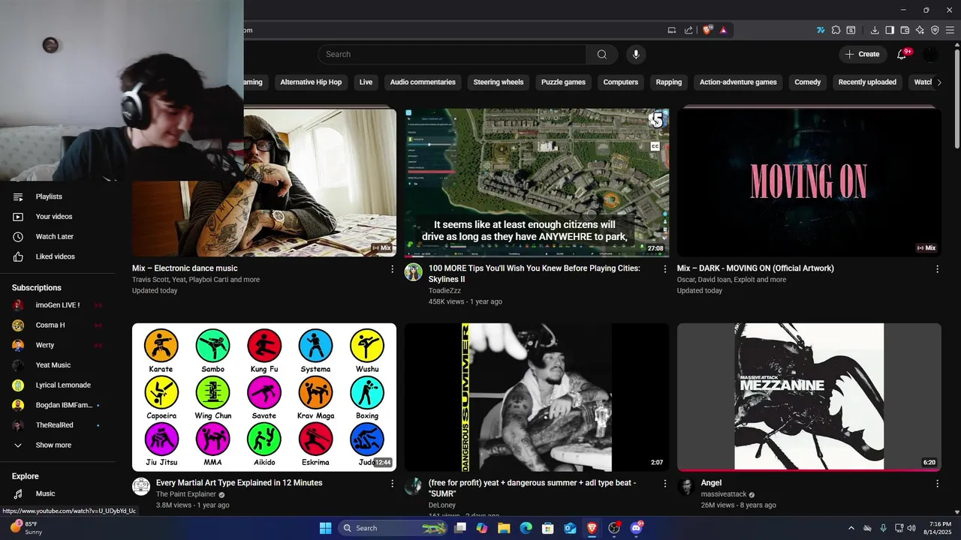The image size is (961, 540).
Task: Start voice search with the microphone icon
Action: click(636, 54)
